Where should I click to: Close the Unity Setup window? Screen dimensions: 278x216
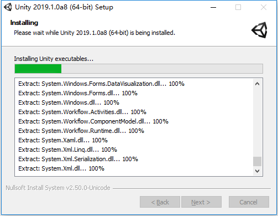point(264,7)
